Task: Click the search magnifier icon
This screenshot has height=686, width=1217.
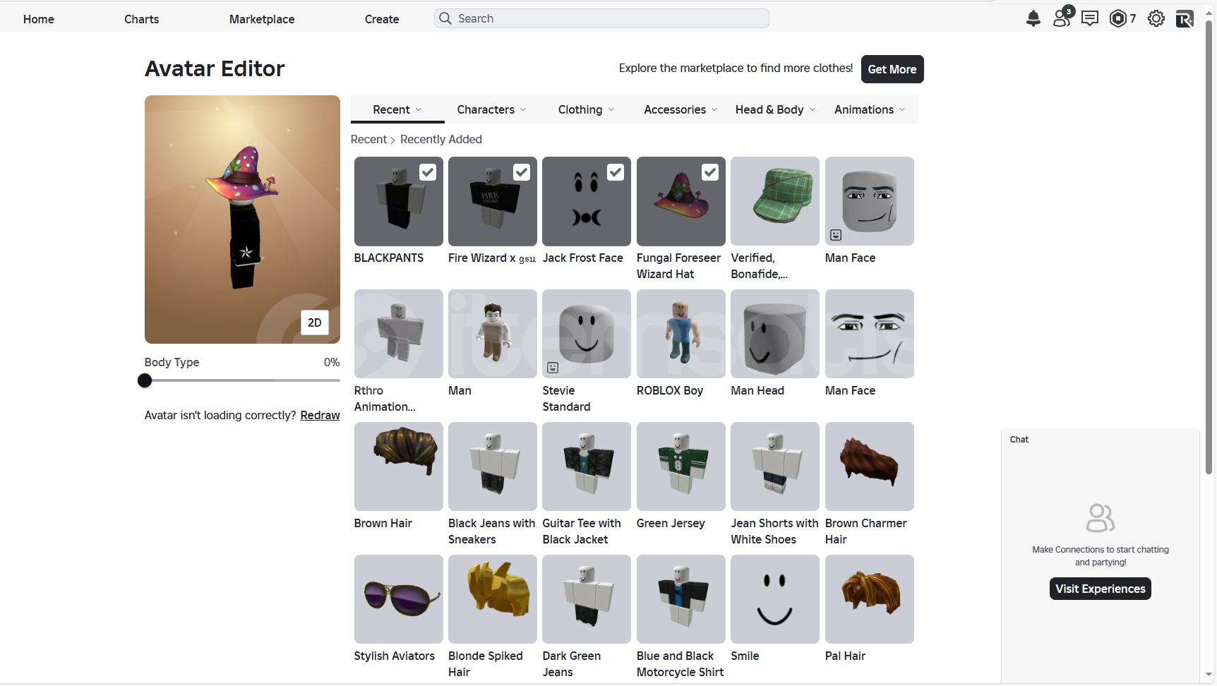Action: pos(445,18)
